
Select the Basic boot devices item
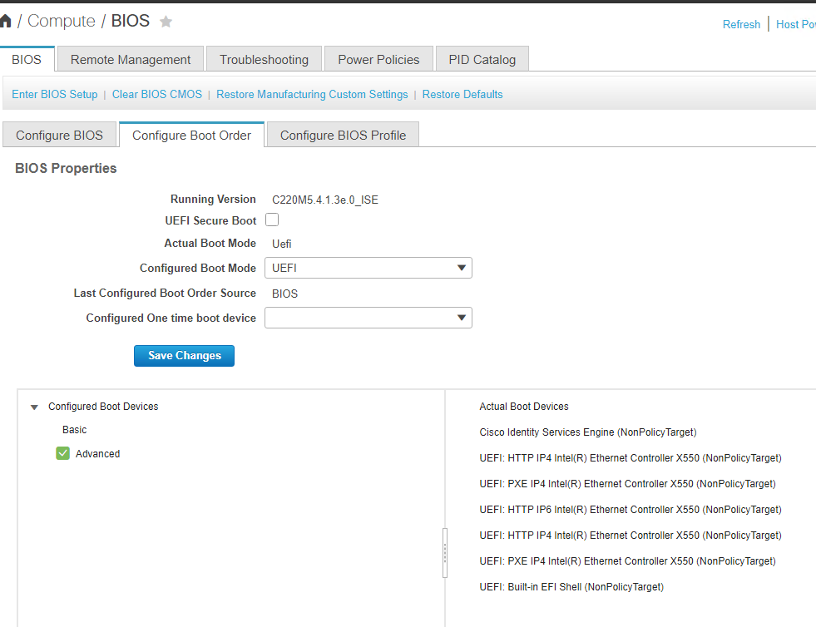tap(74, 429)
